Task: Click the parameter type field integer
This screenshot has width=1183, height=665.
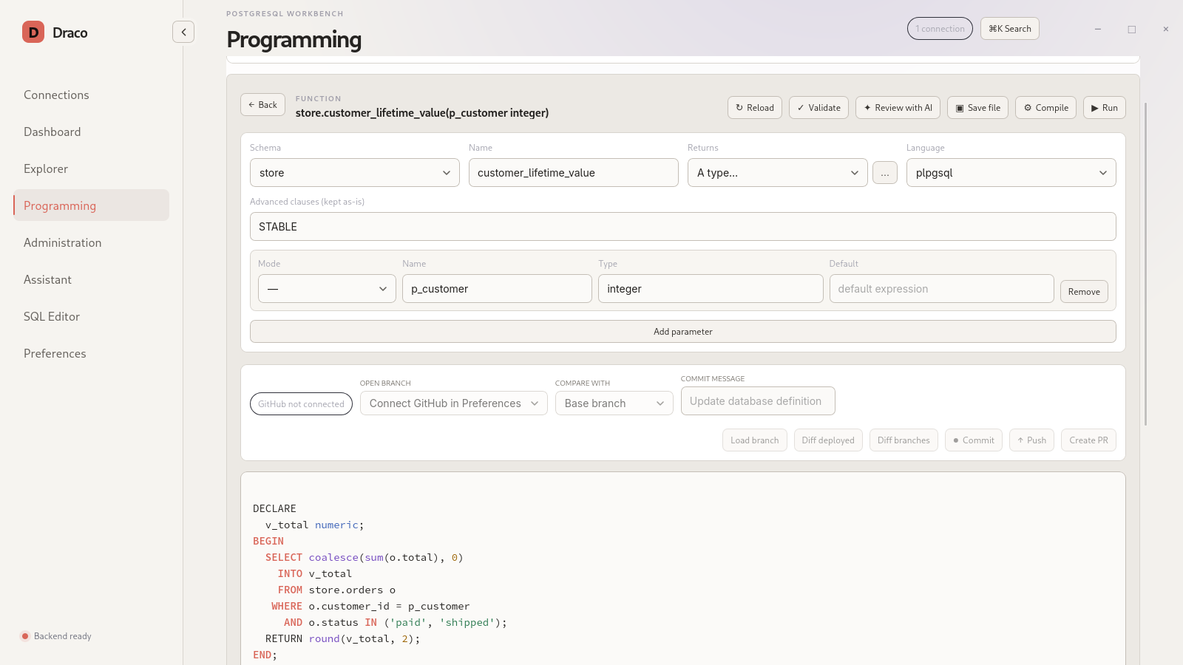Action: 711,289
